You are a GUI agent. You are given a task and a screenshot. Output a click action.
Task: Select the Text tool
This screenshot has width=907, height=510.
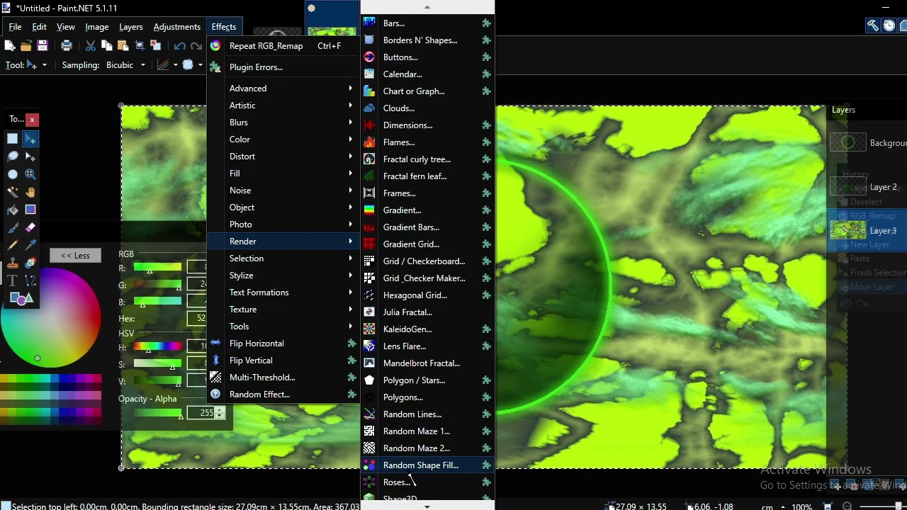click(x=13, y=281)
